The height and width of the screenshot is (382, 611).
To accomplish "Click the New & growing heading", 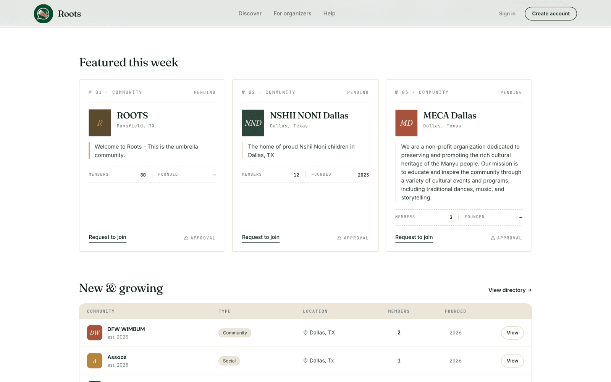I will coord(121,288).
